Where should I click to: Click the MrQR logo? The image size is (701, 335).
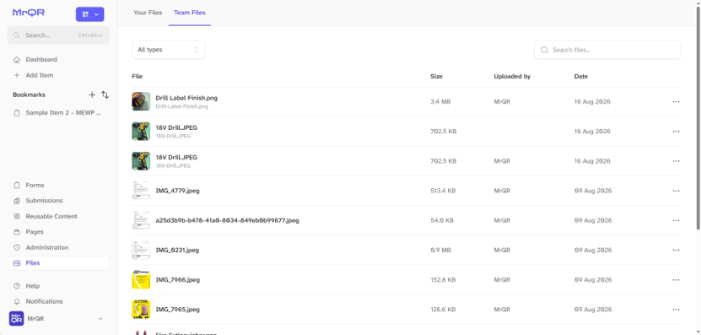click(x=29, y=13)
